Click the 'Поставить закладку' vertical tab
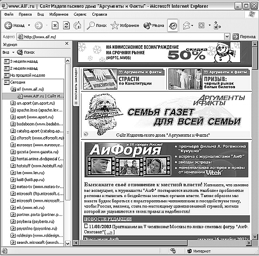The image size is (259, 256). click(76, 86)
